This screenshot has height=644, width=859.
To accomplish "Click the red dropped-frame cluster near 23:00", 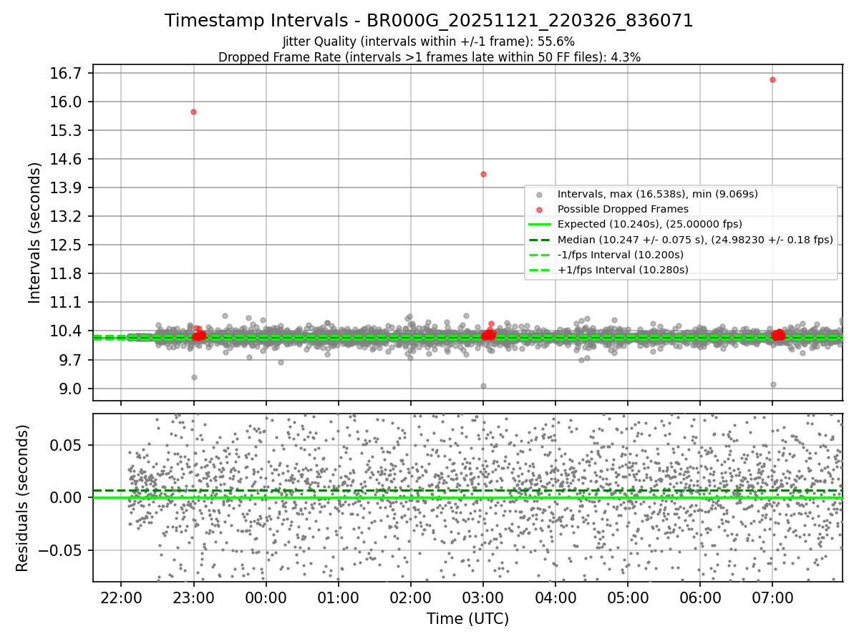I will (199, 334).
